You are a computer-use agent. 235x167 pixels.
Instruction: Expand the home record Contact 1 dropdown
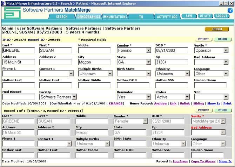point(71,73)
